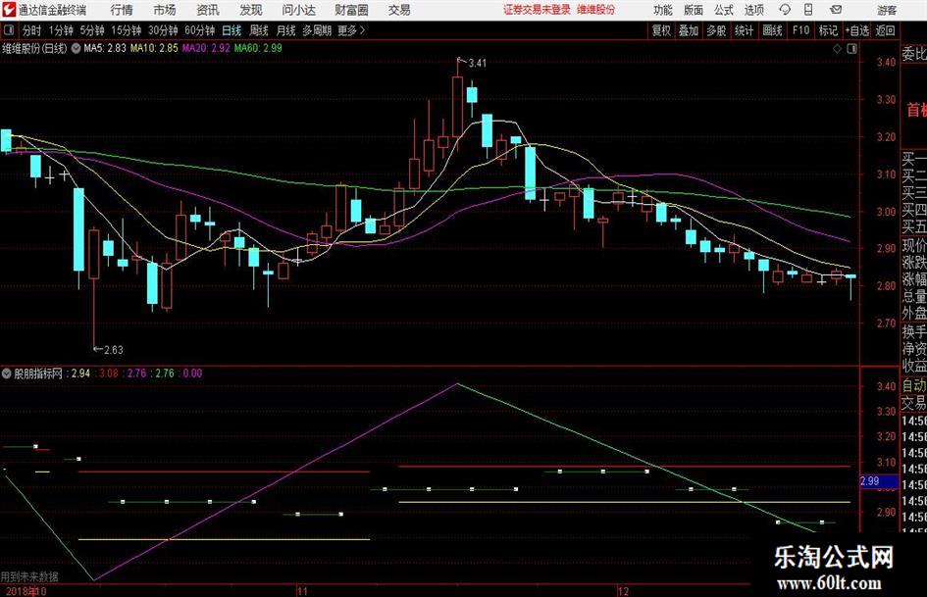
Task: Click the MA5: 2.83 value label
Action: (x=105, y=48)
